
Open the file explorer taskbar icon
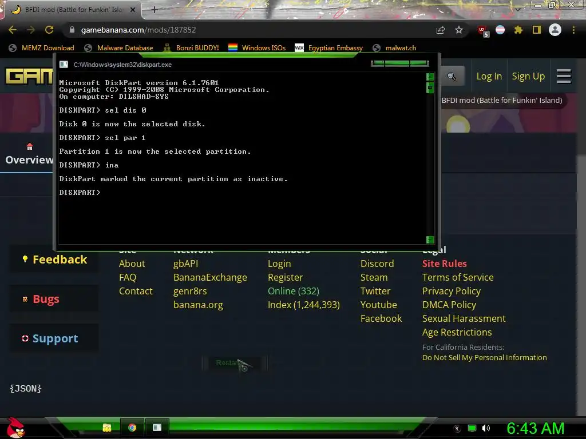pos(107,428)
